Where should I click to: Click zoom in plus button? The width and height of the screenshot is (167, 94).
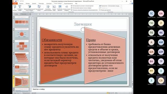point(130,93)
